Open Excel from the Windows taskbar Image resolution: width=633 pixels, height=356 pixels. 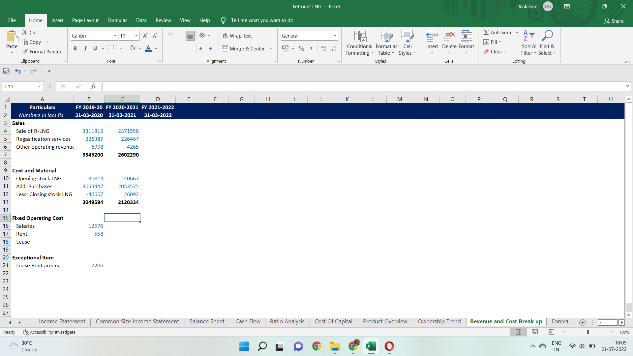coord(371,346)
